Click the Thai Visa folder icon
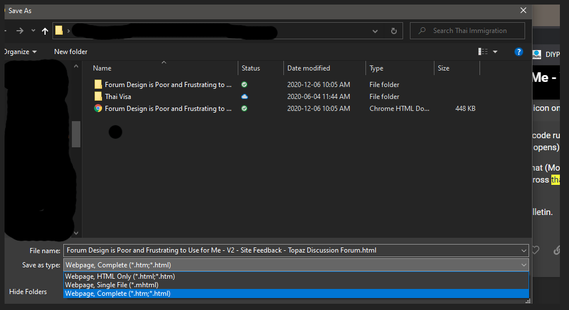 click(98, 97)
